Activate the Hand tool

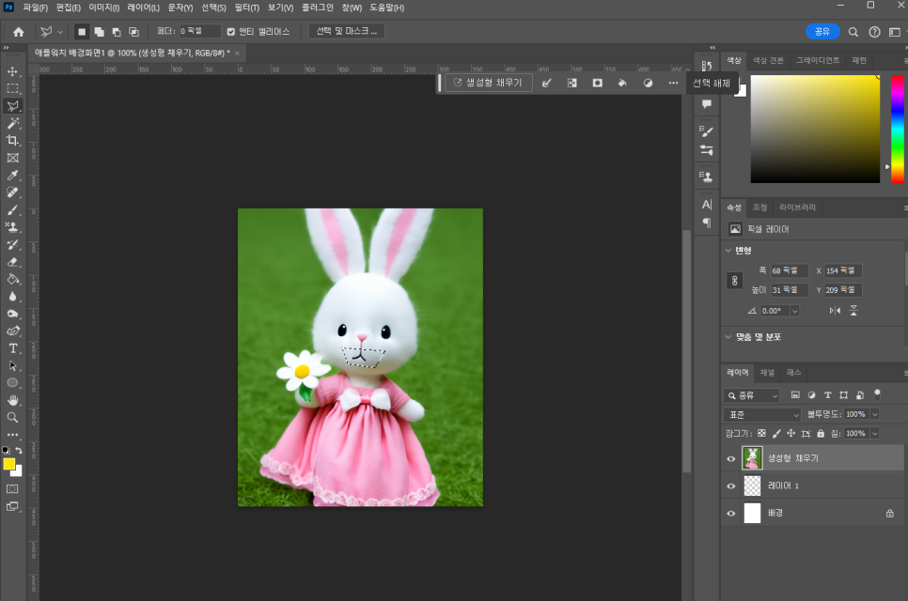[13, 400]
